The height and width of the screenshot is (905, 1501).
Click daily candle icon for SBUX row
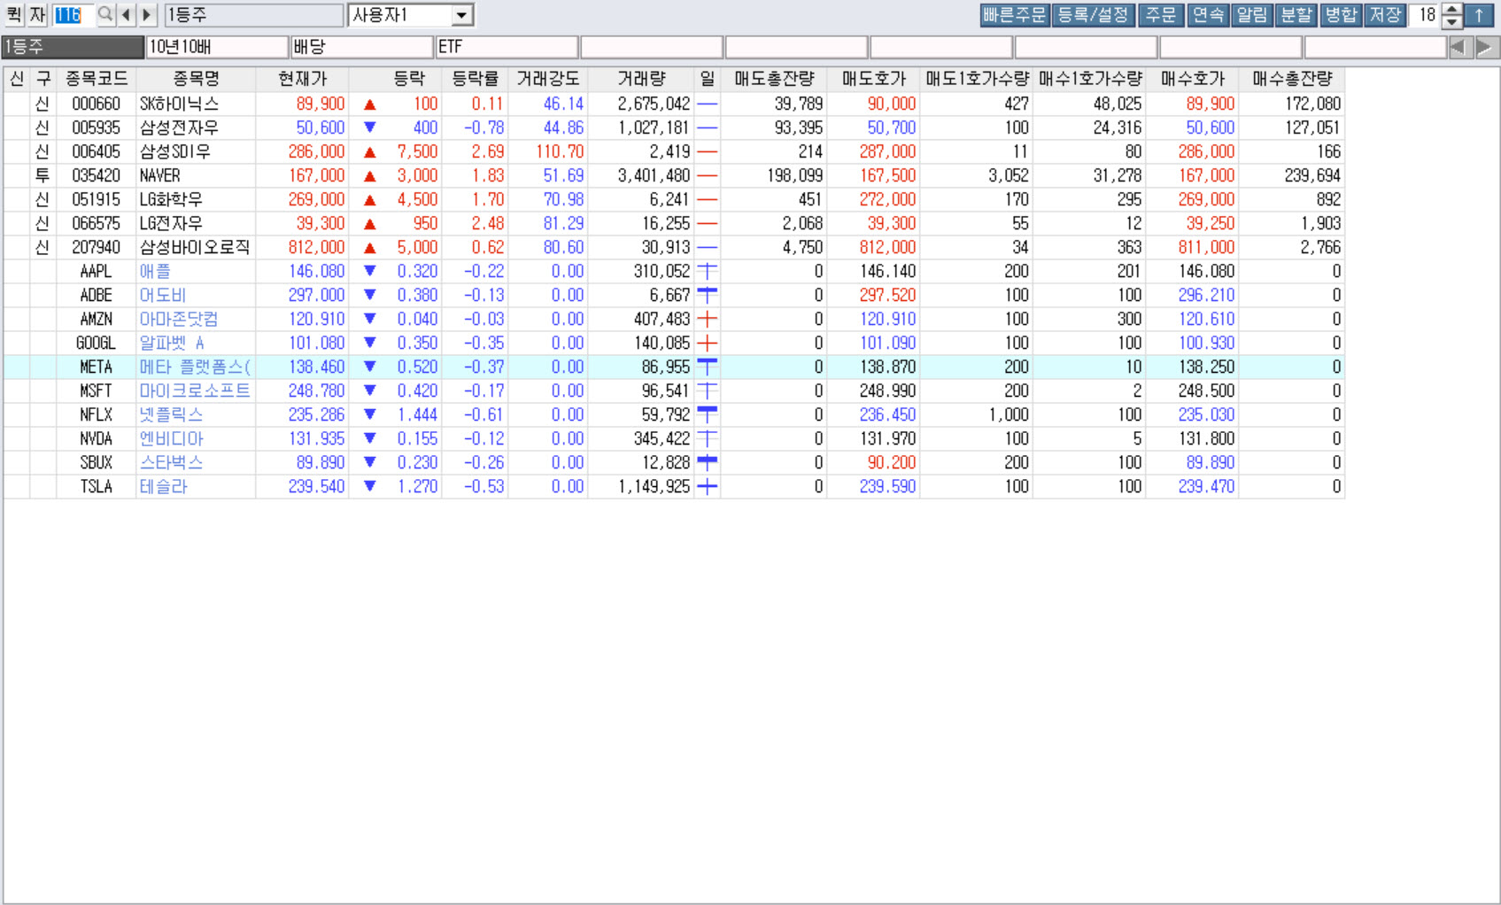tap(708, 462)
